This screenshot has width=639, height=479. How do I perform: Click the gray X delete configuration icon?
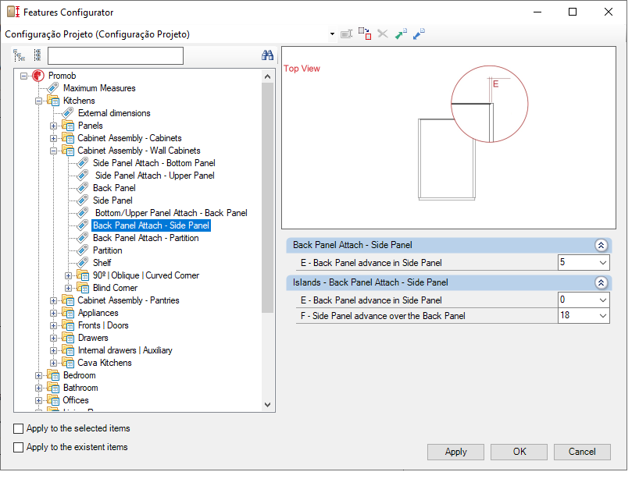click(382, 34)
